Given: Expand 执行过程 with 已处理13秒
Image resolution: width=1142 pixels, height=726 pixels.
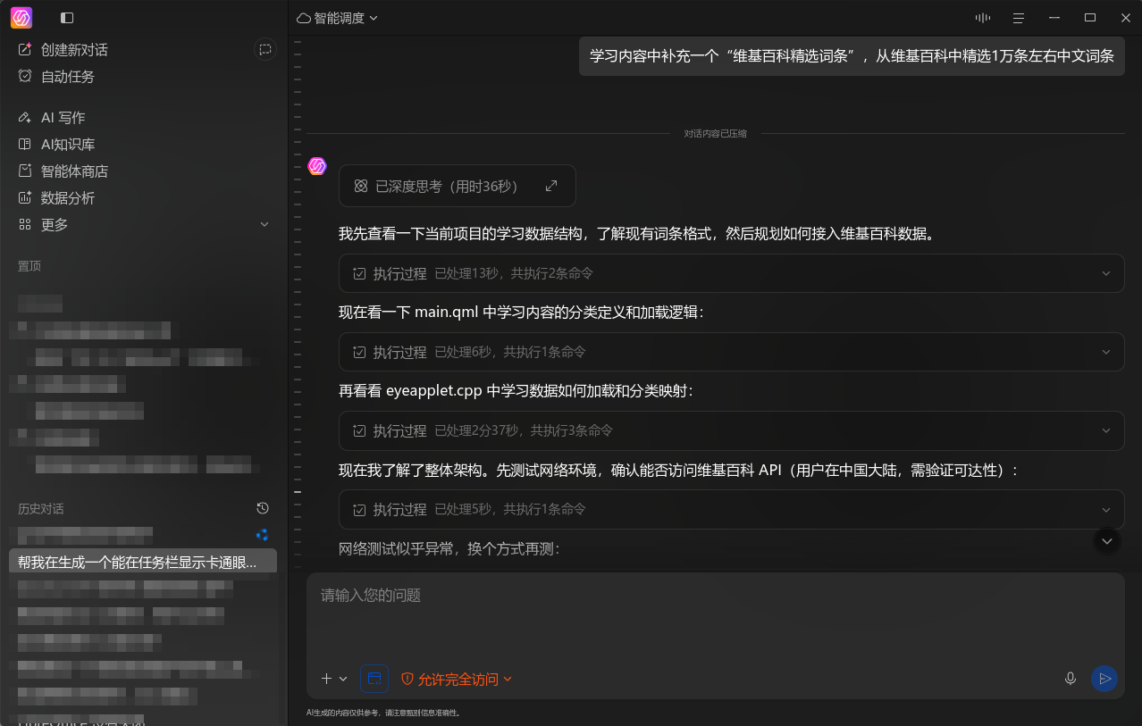Looking at the screenshot, I should tap(731, 273).
